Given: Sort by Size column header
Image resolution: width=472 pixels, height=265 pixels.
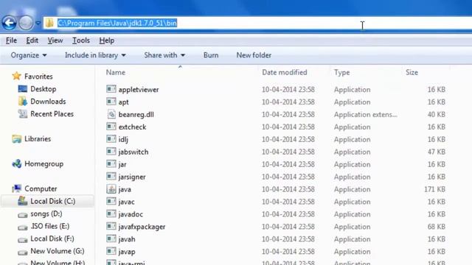Looking at the screenshot, I should click(412, 72).
